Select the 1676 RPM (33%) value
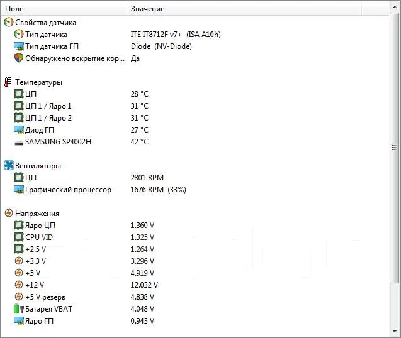 coord(158,190)
